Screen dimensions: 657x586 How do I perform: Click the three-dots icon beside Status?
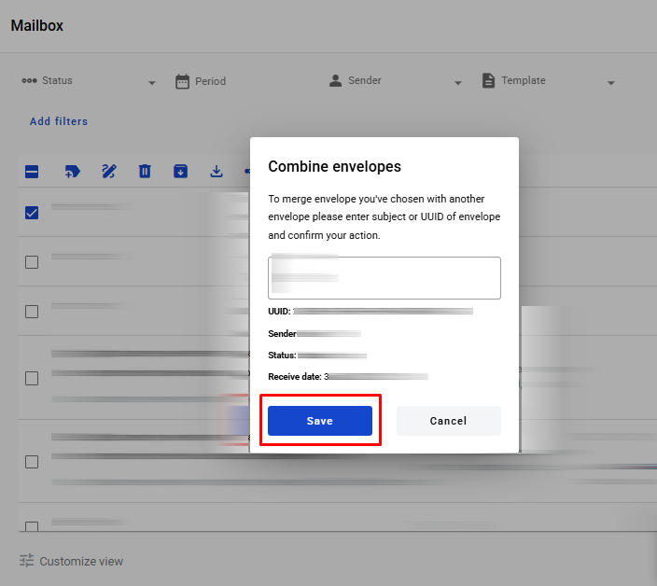coord(29,80)
